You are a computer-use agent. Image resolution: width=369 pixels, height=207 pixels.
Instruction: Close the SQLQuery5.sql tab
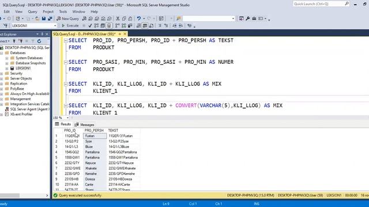(x=125, y=34)
